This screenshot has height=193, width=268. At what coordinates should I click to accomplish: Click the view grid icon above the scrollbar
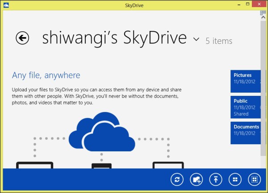(x=263, y=13)
